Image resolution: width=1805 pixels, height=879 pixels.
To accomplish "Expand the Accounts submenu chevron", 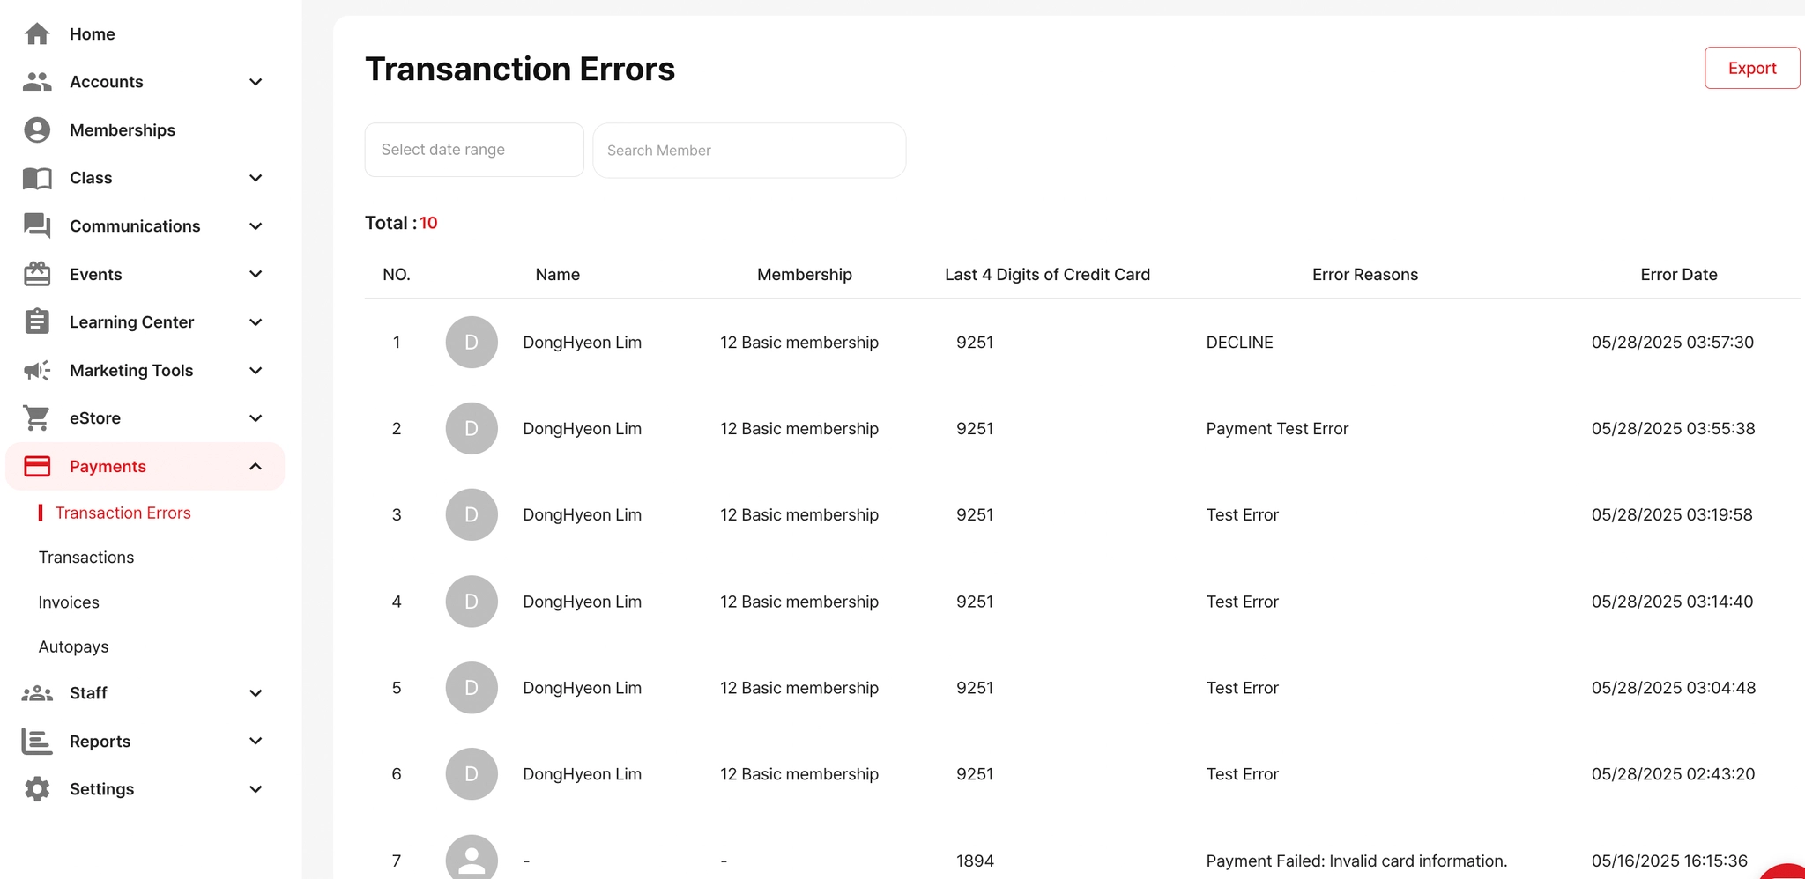I will pyautogui.click(x=256, y=82).
